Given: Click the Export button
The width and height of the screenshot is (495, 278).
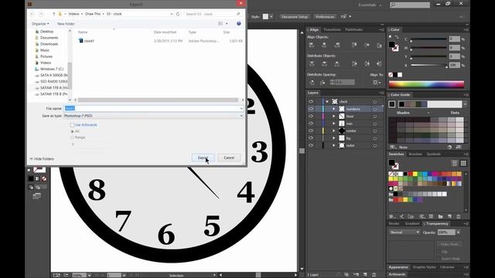Looking at the screenshot, I should tap(203, 158).
